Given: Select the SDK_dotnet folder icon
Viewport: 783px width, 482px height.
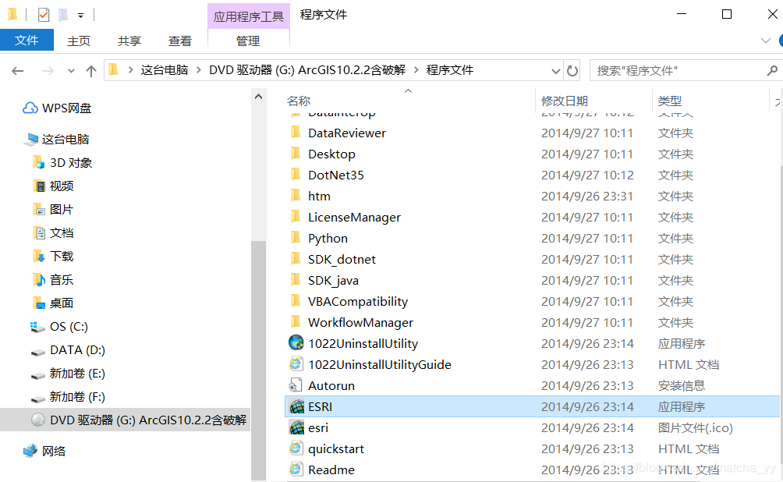Looking at the screenshot, I should point(296,259).
